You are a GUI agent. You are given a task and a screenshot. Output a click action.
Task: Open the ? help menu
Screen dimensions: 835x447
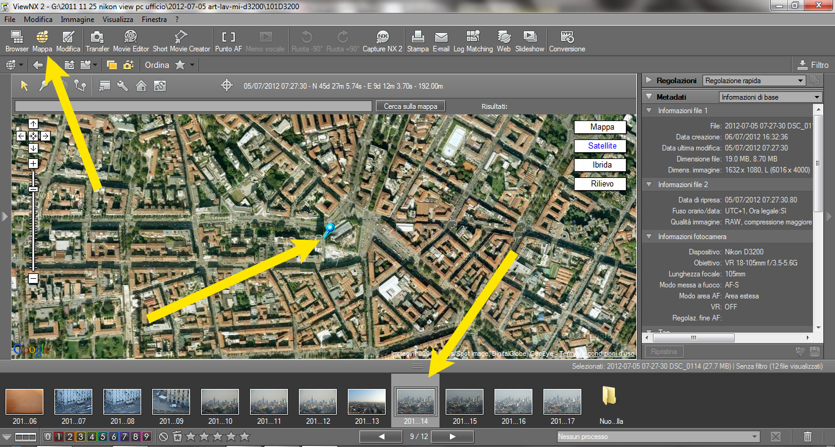[x=177, y=20]
